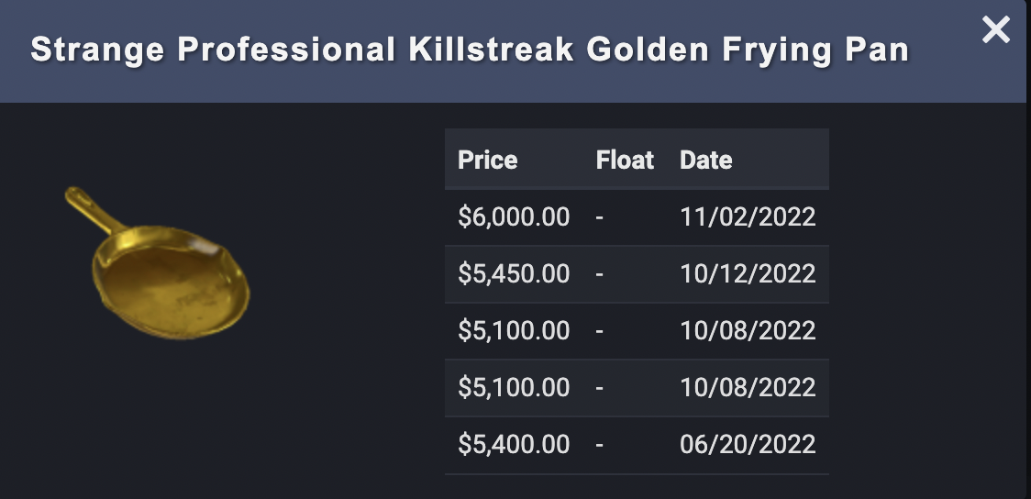The height and width of the screenshot is (499, 1031).
Task: Click the word Golden in the title
Action: click(x=648, y=50)
